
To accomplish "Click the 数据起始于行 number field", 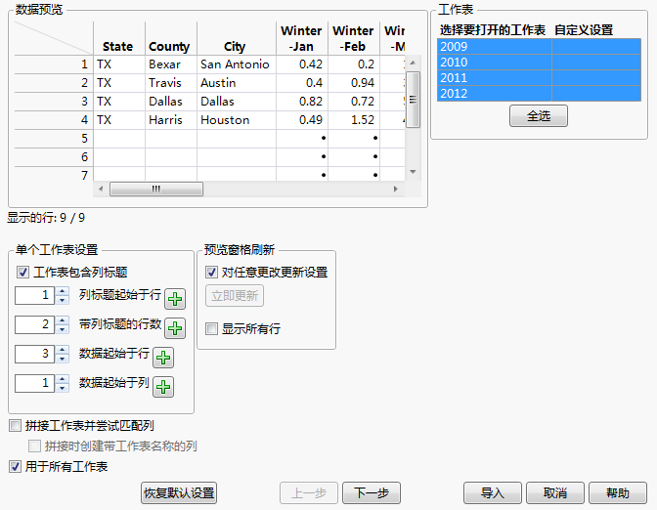I will point(34,354).
